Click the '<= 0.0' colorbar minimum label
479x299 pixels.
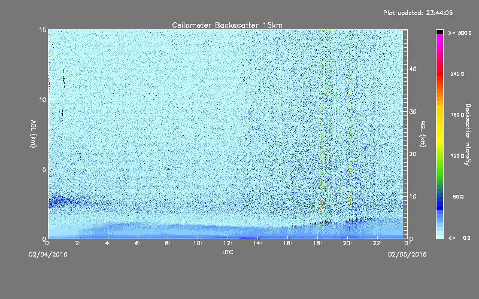pyautogui.click(x=459, y=237)
